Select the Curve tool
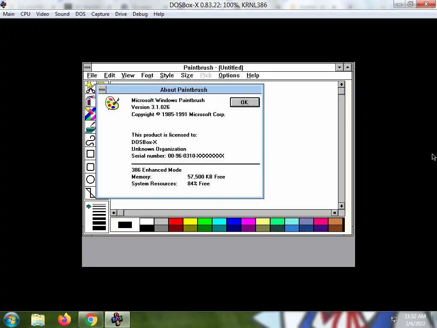 tap(90, 140)
